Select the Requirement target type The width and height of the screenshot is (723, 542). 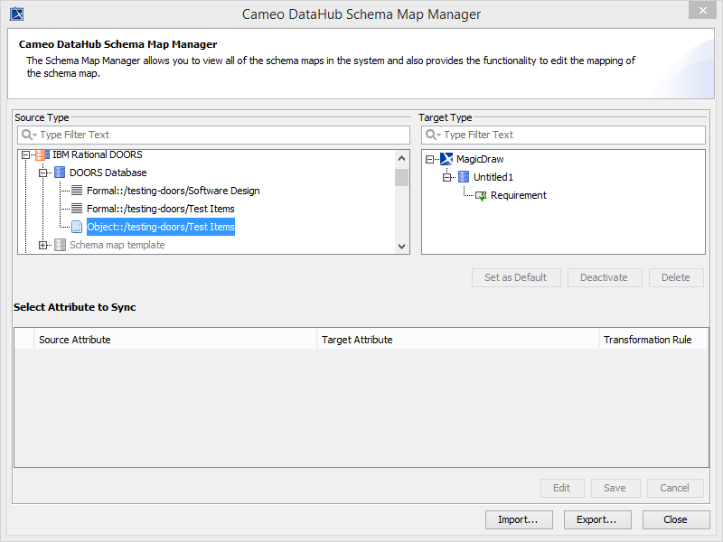click(518, 195)
